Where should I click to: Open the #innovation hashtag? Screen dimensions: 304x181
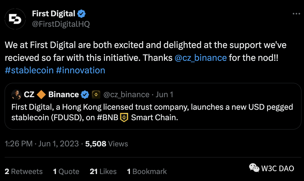click(80, 70)
